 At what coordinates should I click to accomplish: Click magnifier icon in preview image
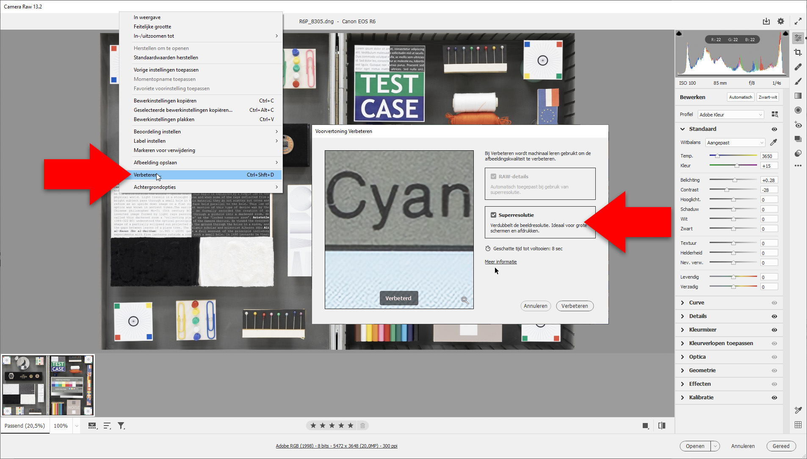(464, 300)
